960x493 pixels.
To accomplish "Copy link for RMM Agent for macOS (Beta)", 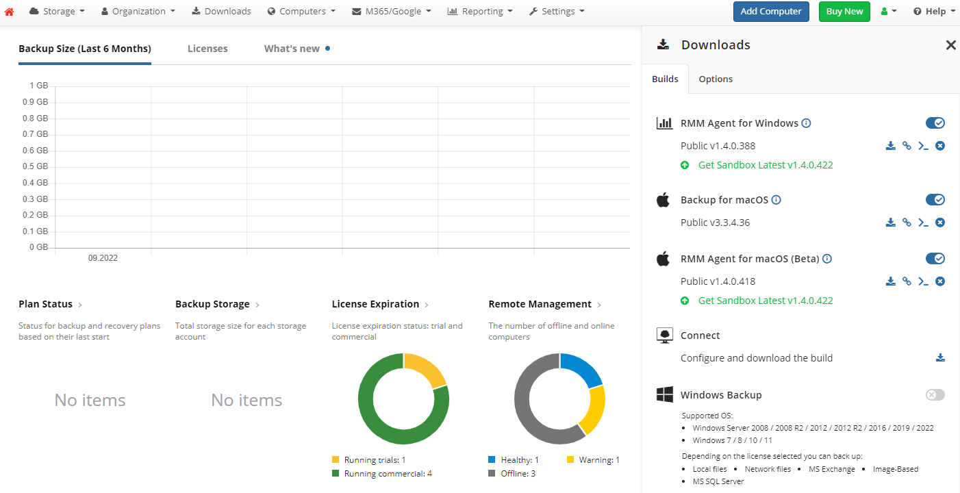I will pyautogui.click(x=907, y=281).
